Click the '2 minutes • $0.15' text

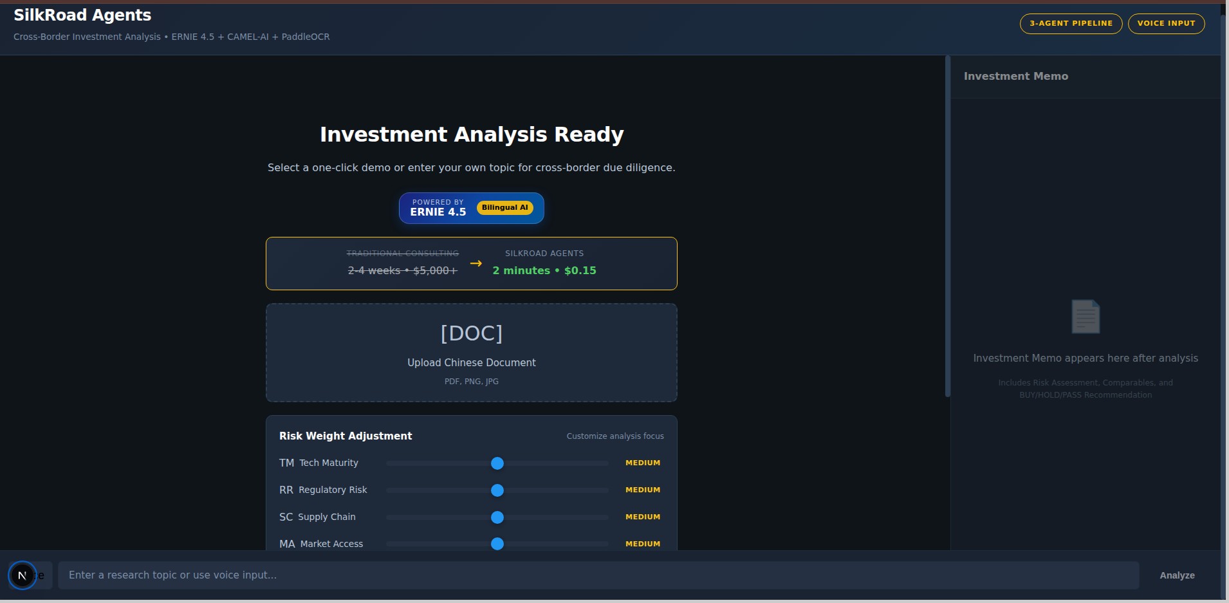544,270
